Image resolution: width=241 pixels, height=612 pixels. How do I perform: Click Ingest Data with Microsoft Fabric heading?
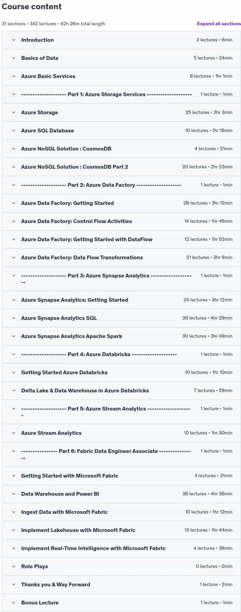coord(64,512)
